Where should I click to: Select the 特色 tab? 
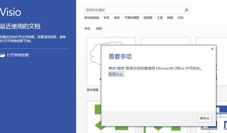pos(88,29)
